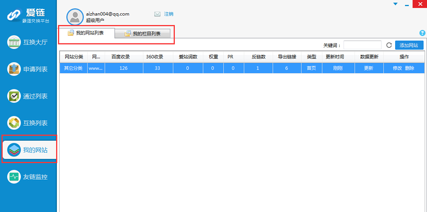
Task: Sort by 360收录 column header
Action: [158, 57]
